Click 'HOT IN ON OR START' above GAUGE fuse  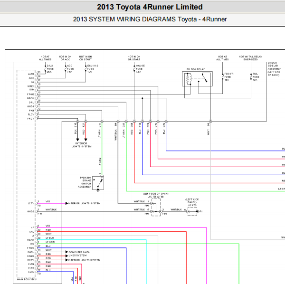pyautogui.click(x=134, y=58)
